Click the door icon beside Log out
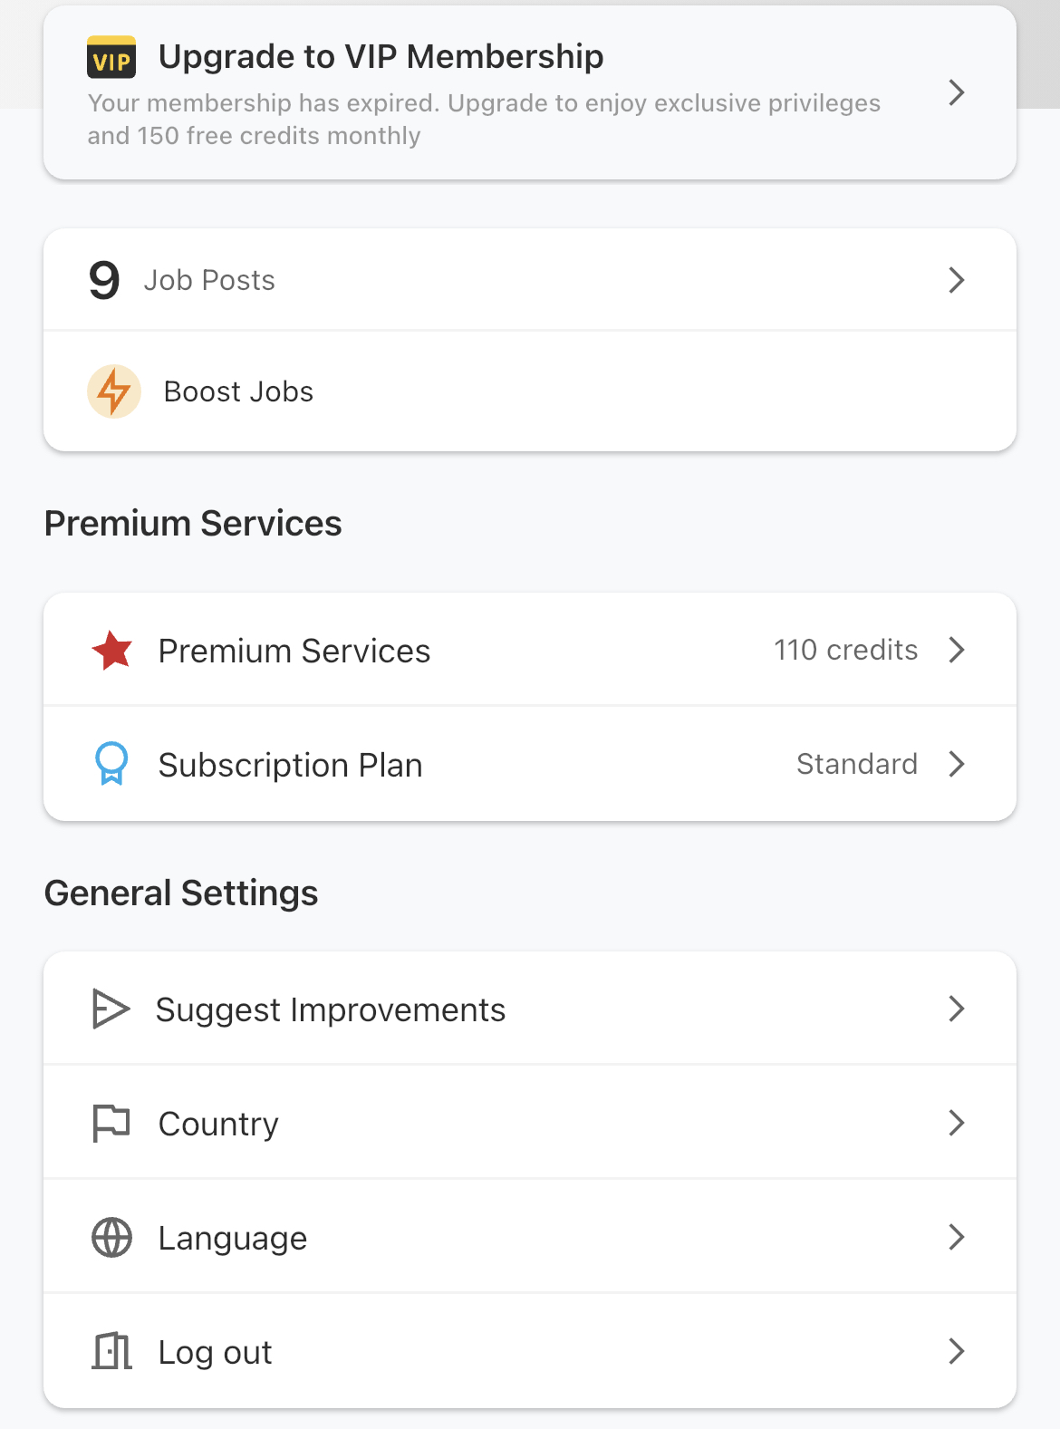 112,1351
